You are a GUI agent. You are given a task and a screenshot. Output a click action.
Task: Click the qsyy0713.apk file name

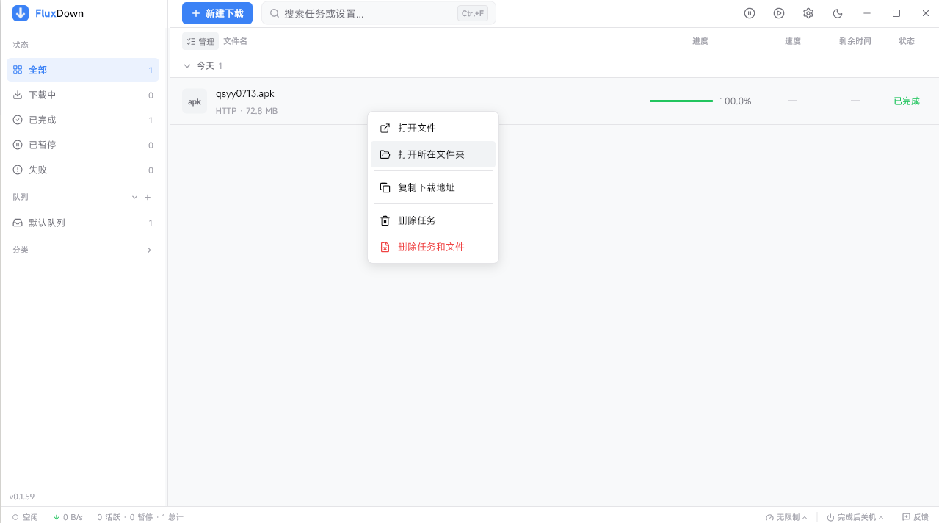click(245, 94)
